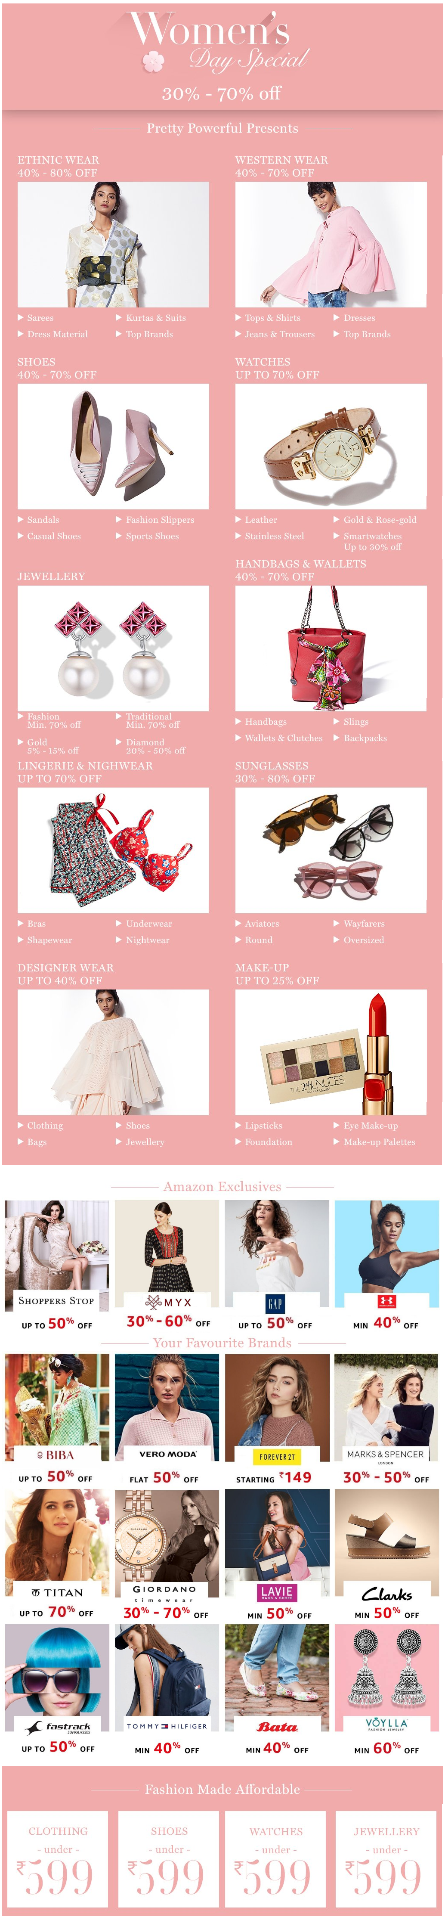The height and width of the screenshot is (1920, 445).
Task: Open the Make-up Palettes link
Action: coord(380,1142)
